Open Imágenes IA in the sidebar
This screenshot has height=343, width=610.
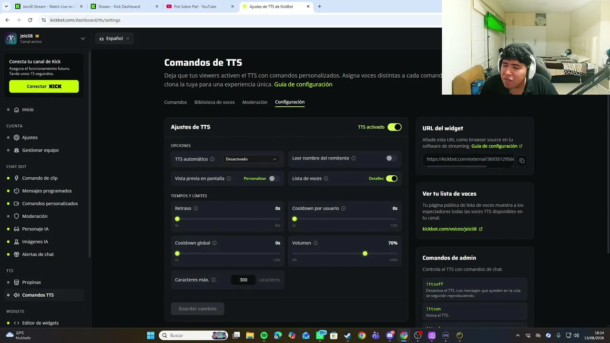coord(35,242)
